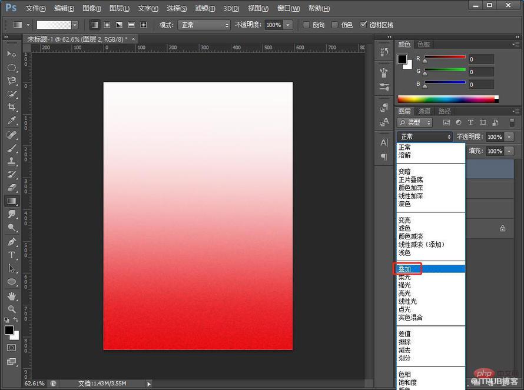Close the 未标题-1 document tab
Viewport: 524px width, 390px height.
[133, 39]
